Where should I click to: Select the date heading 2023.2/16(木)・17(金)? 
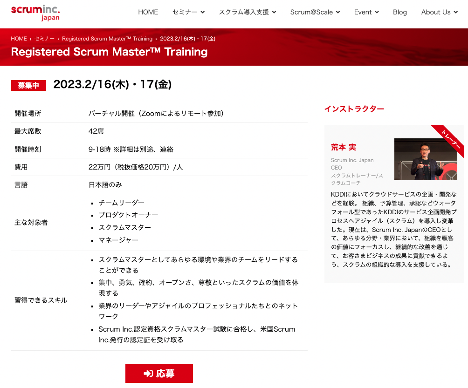click(112, 84)
